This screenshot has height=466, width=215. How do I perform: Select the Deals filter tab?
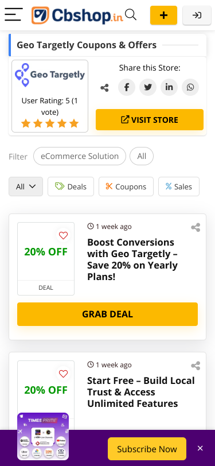(x=71, y=187)
